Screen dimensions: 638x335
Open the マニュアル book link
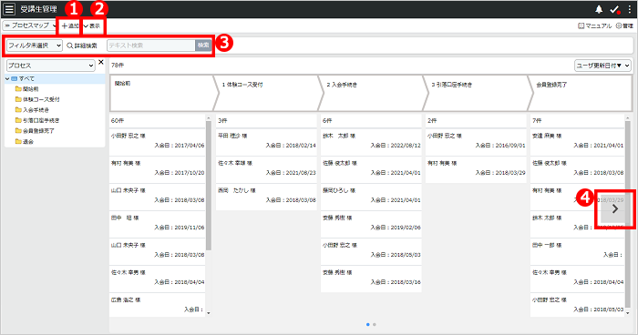(x=594, y=25)
